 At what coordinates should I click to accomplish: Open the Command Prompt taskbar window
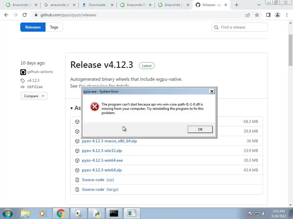[114, 213]
